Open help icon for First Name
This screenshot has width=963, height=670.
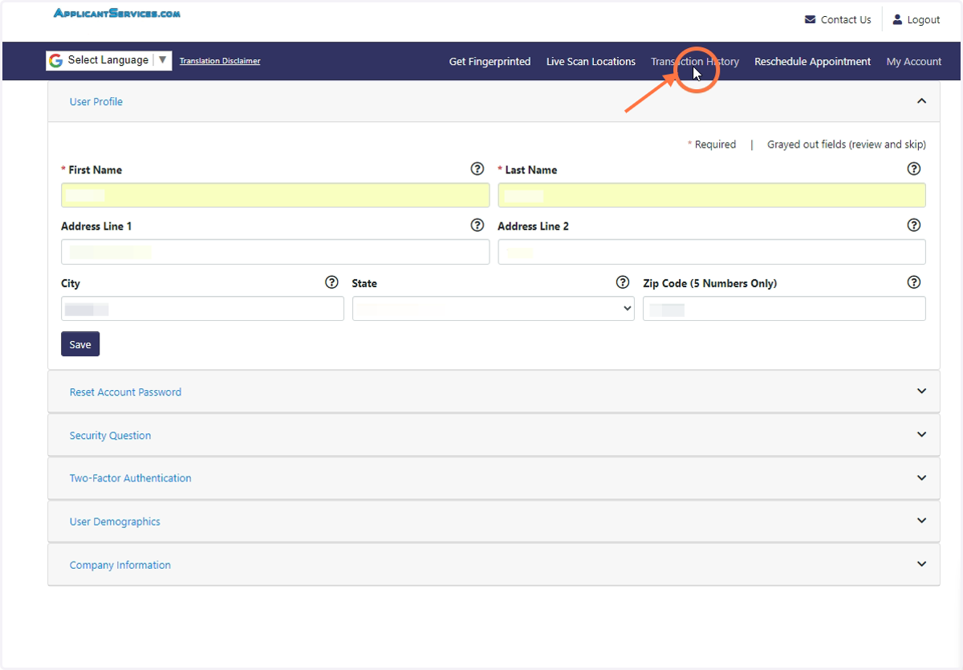[x=477, y=169]
